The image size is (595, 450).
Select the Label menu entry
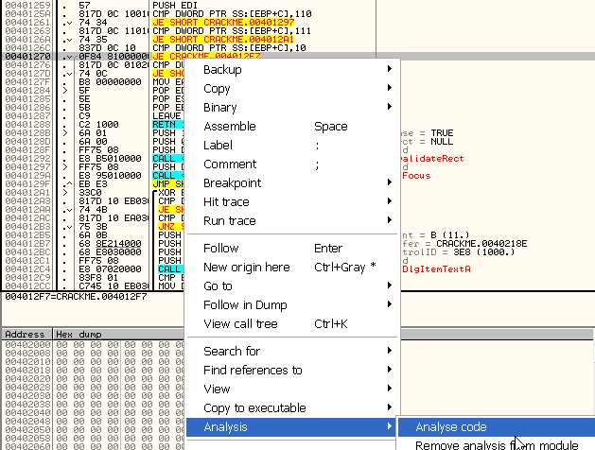pyautogui.click(x=218, y=146)
